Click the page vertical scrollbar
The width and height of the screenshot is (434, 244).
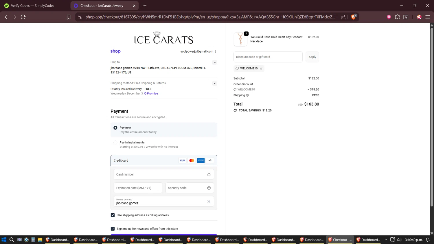click(x=432, y=117)
